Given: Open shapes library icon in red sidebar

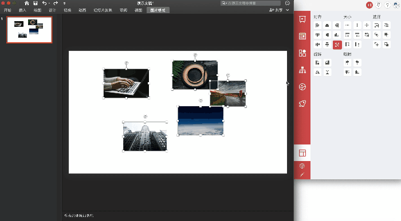Looking at the screenshot, I should pos(302,53).
